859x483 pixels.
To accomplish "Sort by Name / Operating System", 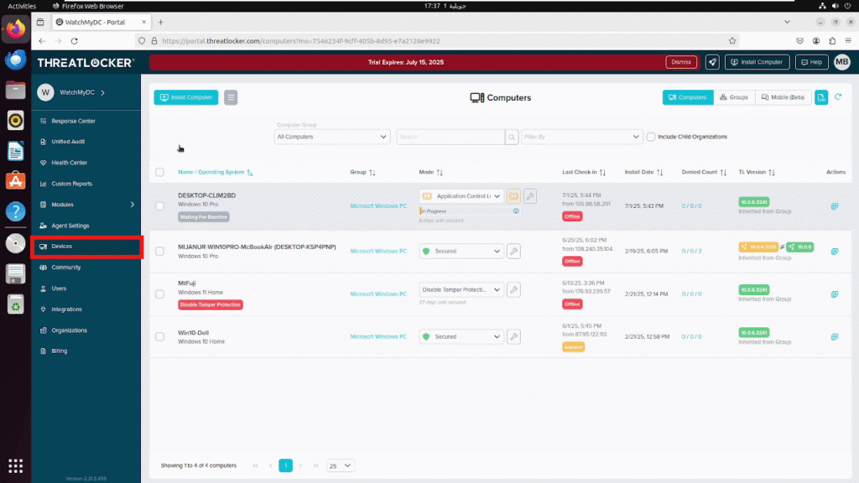I will point(216,173).
